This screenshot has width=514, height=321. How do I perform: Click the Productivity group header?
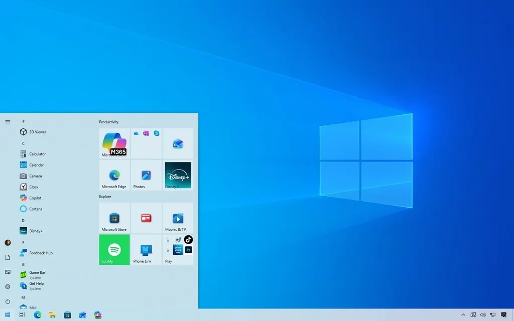click(x=109, y=122)
